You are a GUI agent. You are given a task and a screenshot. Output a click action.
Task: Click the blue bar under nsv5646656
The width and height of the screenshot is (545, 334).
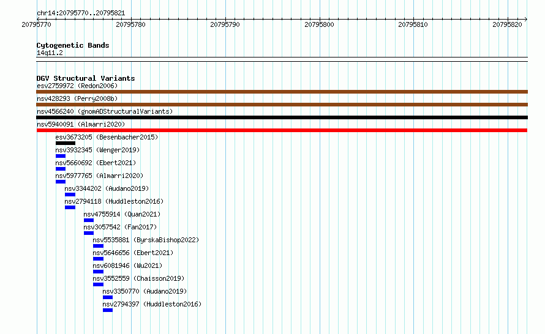(98, 259)
